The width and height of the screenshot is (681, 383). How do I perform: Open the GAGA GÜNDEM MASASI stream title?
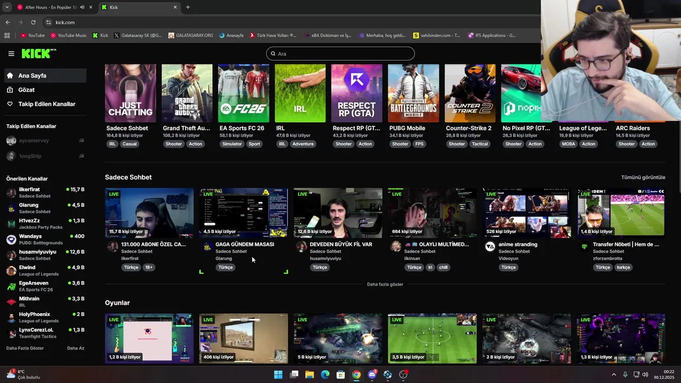(245, 245)
